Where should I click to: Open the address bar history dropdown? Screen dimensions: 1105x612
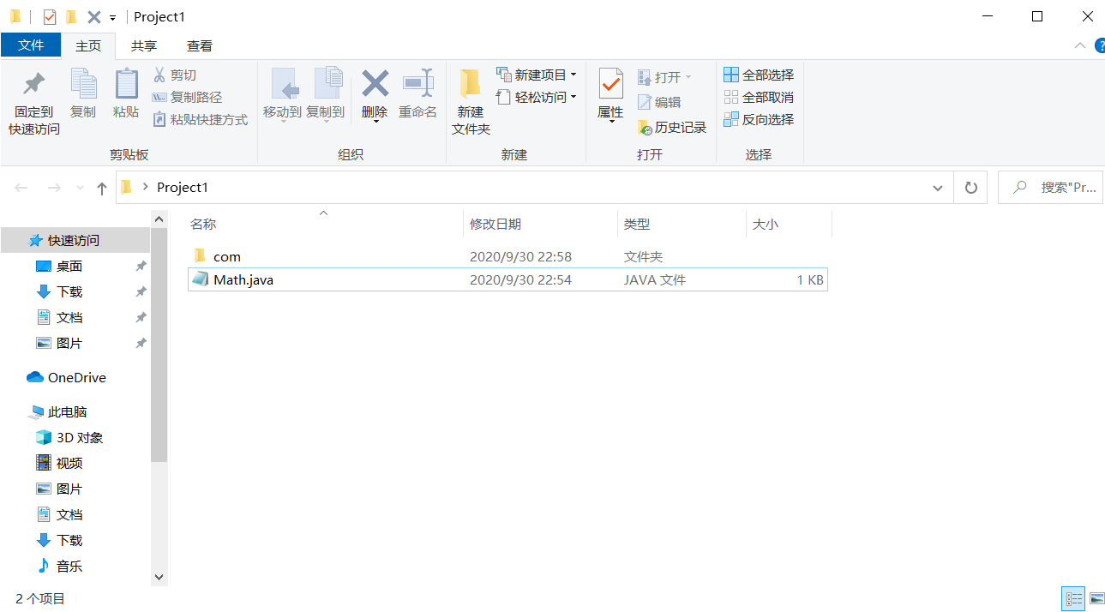[x=937, y=187]
